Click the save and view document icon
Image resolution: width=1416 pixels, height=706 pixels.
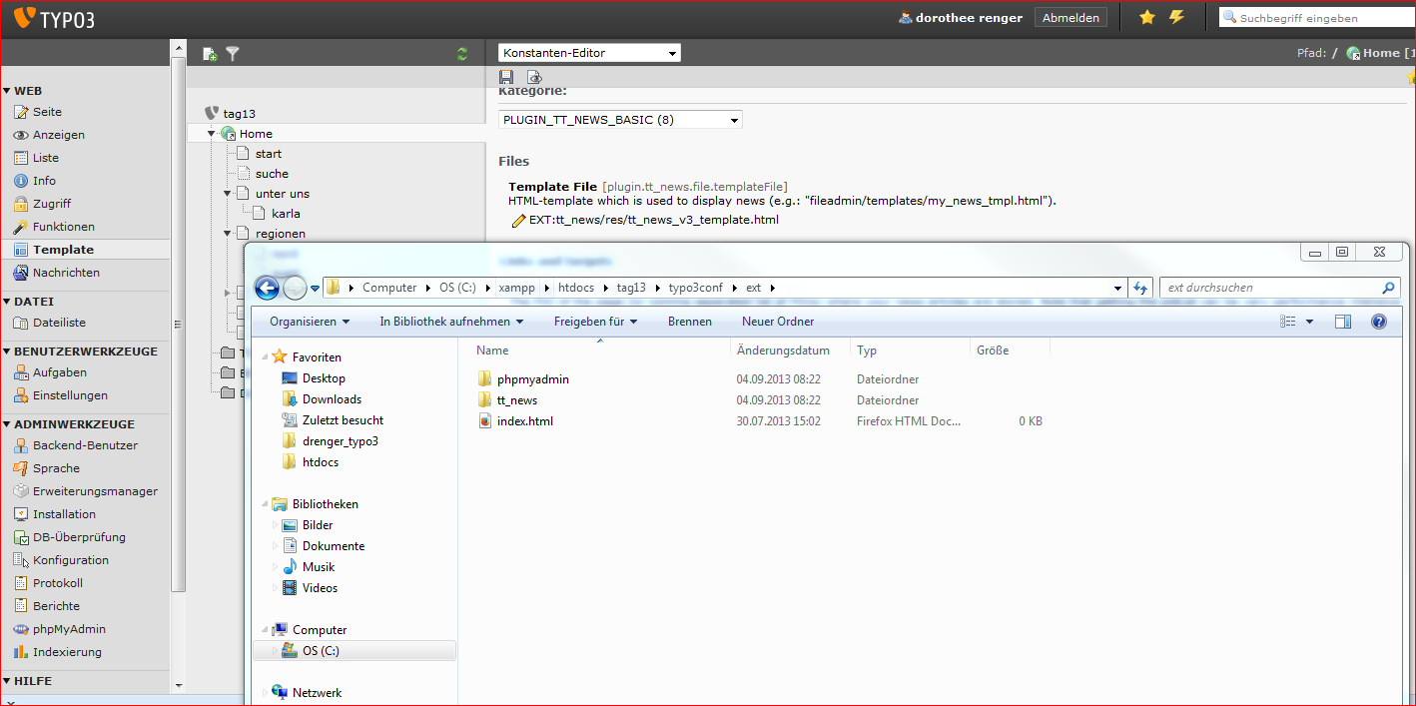pyautogui.click(x=534, y=77)
